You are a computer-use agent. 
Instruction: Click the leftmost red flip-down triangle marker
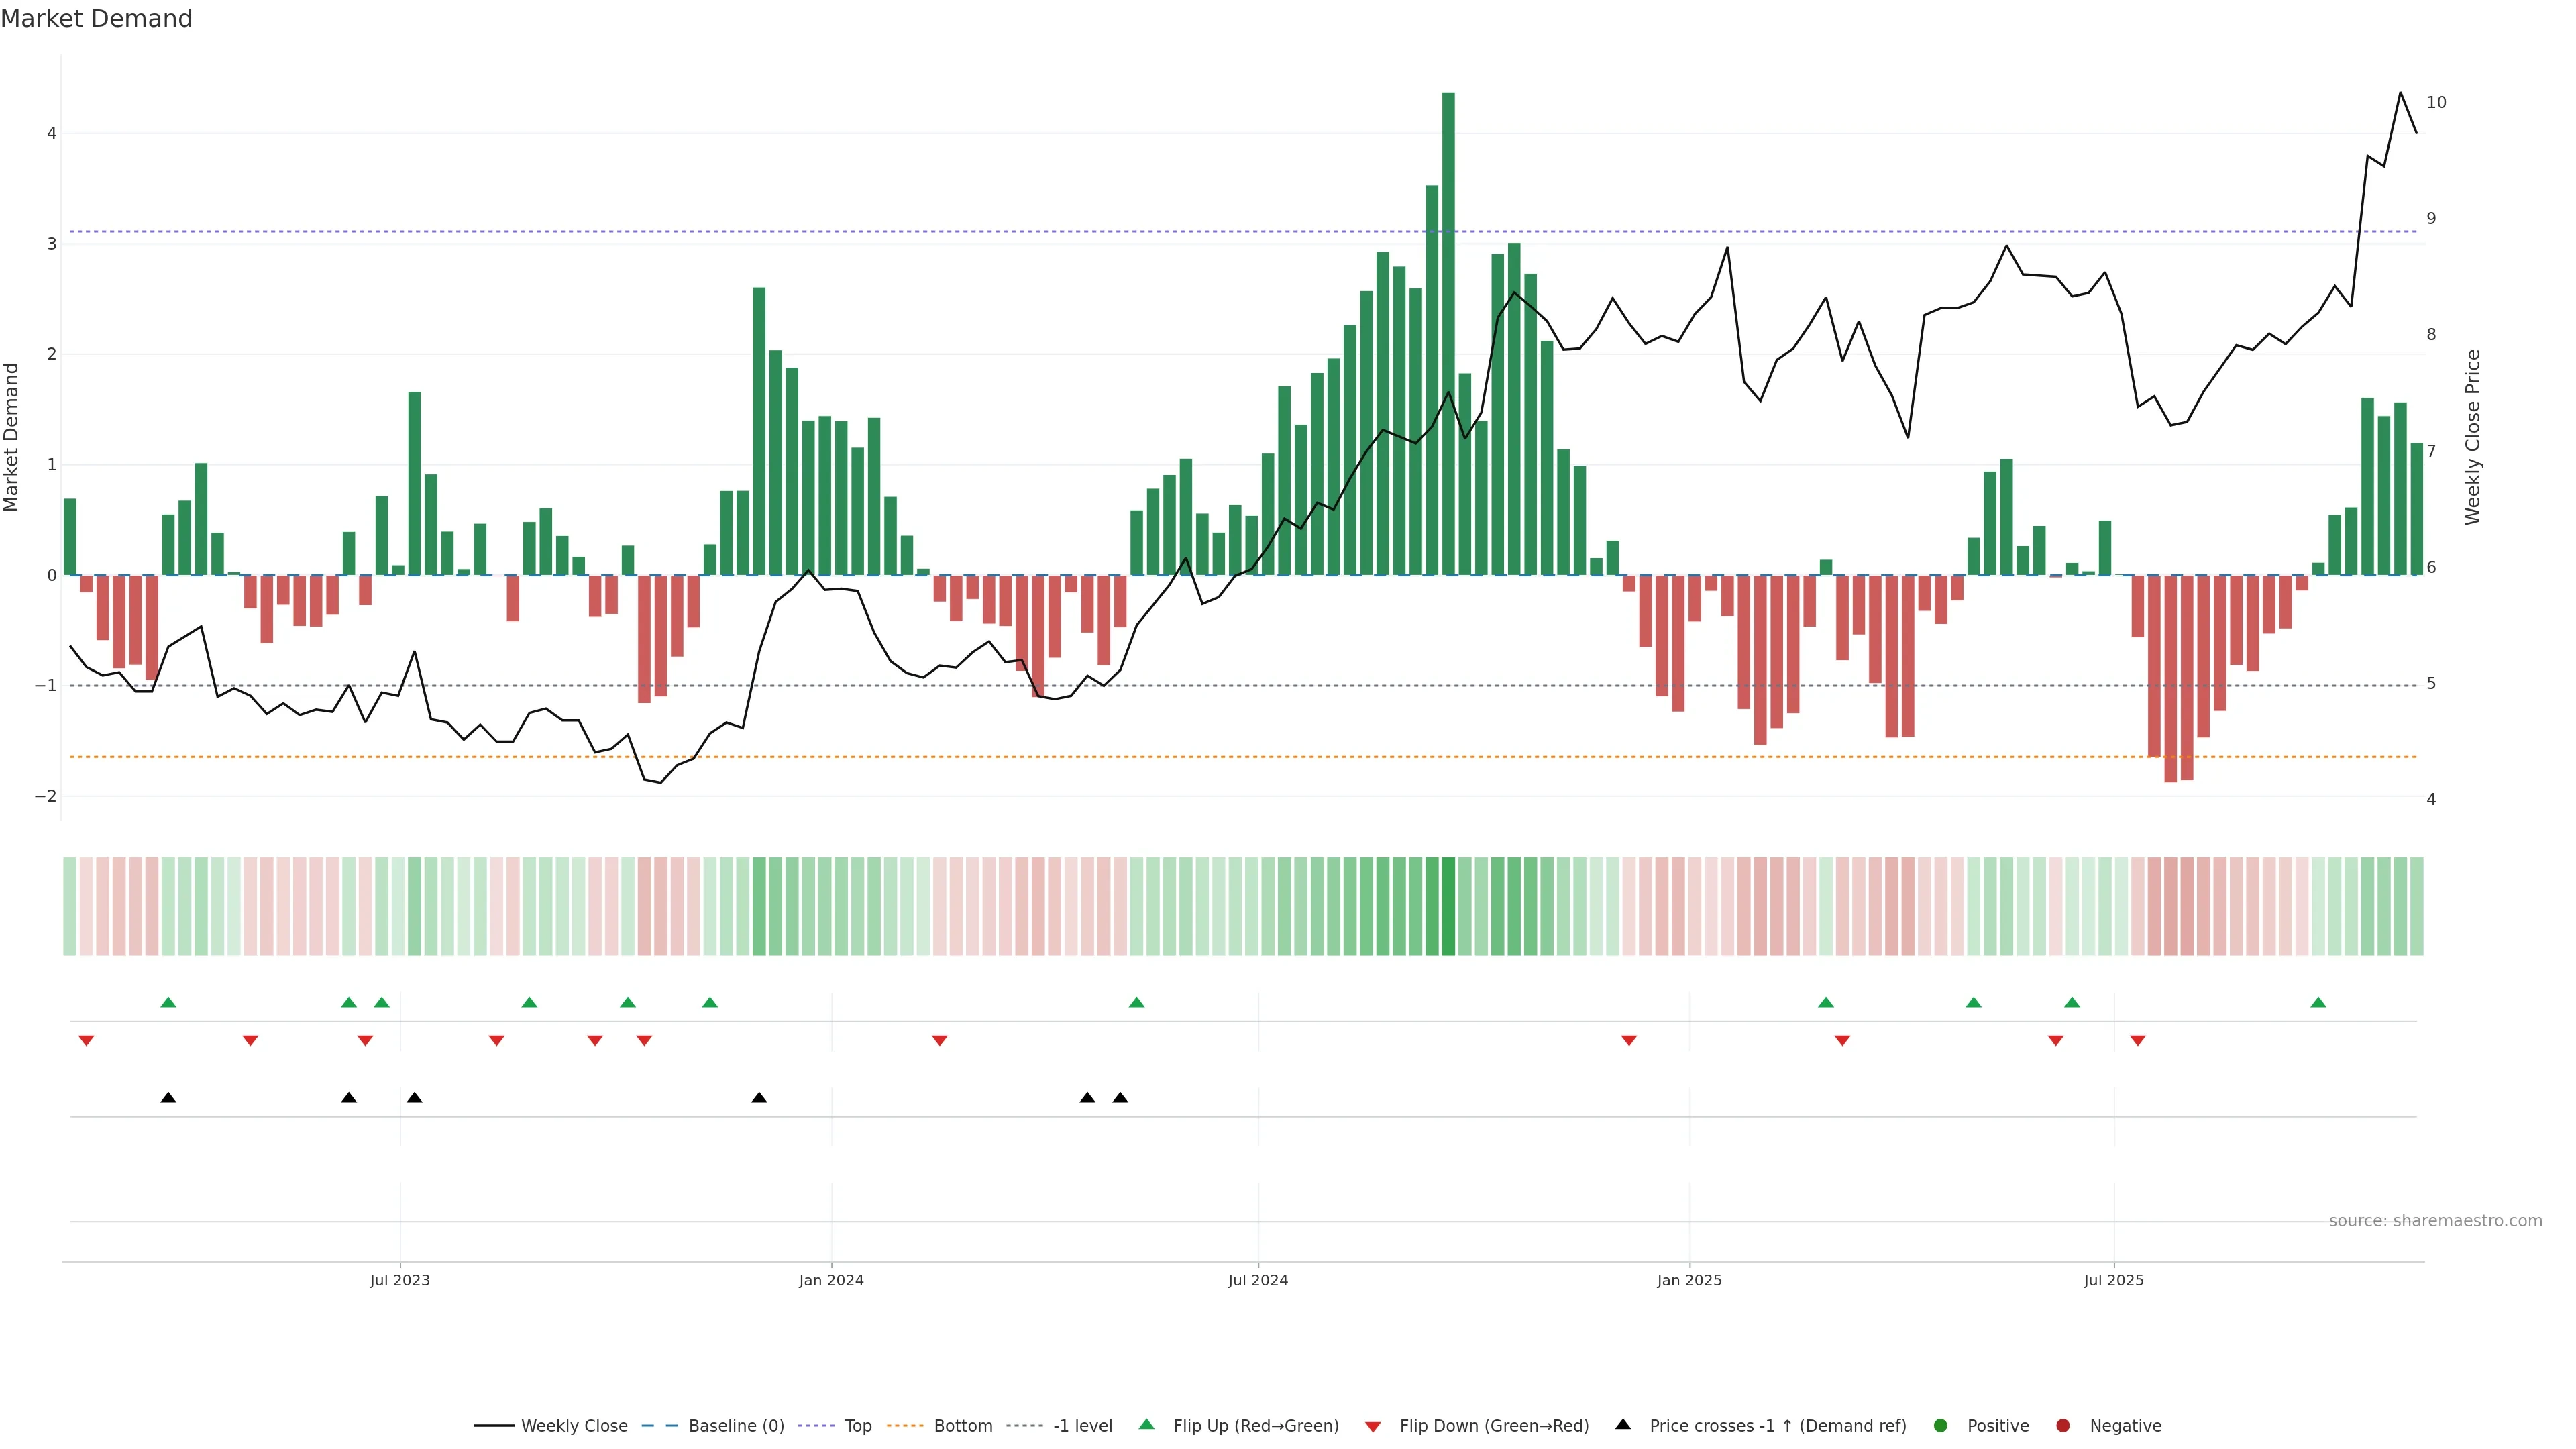pos(86,1041)
